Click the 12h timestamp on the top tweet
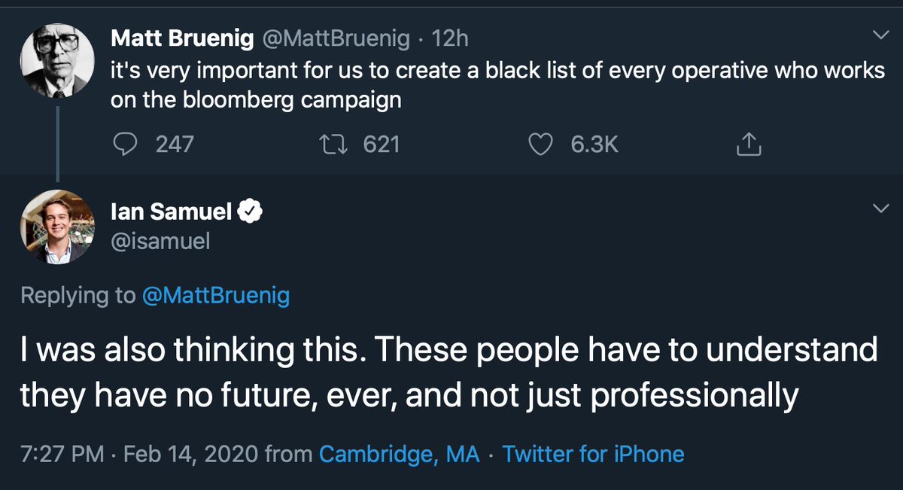 [x=451, y=37]
